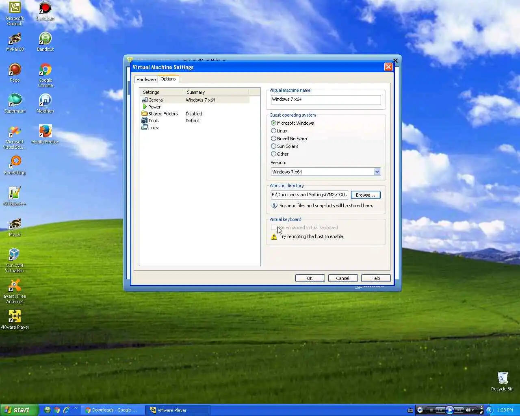Open the guest OS Version dropdown
The image size is (520, 416).
click(377, 172)
